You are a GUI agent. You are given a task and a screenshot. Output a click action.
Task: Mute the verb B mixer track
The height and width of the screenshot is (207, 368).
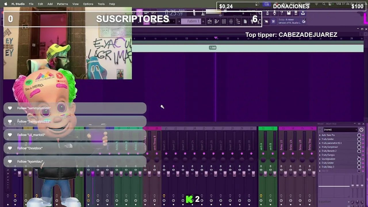click(273, 154)
